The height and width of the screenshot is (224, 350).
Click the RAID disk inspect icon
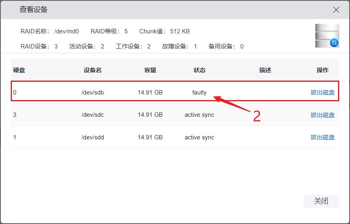(x=327, y=36)
